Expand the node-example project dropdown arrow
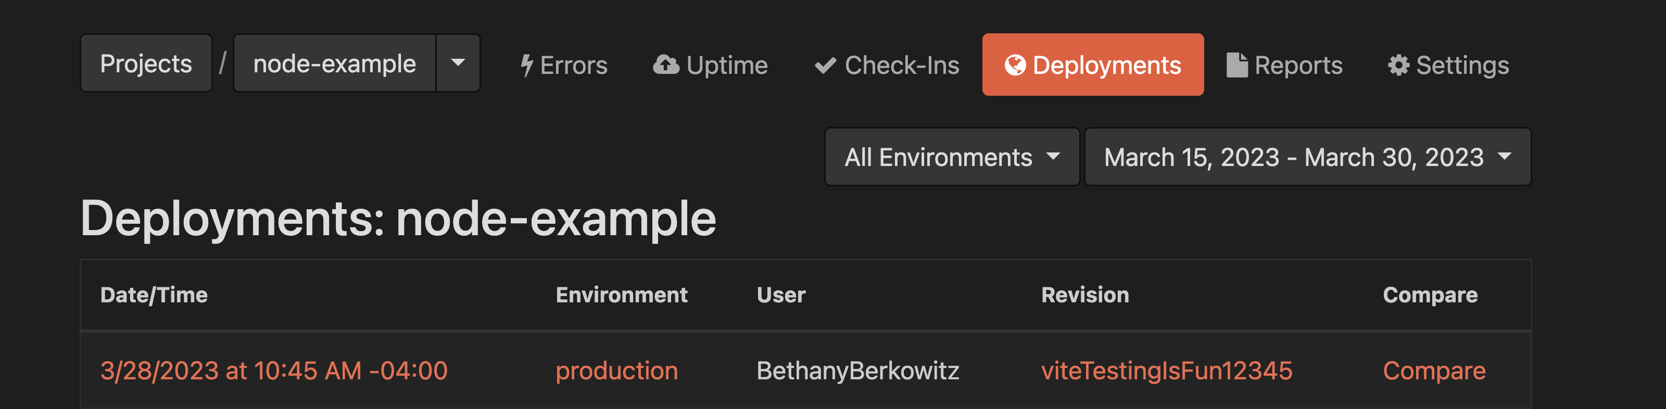The height and width of the screenshot is (409, 1666). 458,62
